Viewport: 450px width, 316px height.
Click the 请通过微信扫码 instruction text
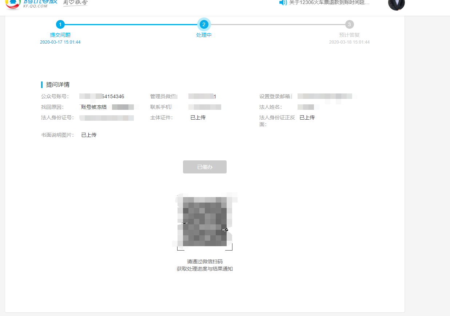pos(205,261)
